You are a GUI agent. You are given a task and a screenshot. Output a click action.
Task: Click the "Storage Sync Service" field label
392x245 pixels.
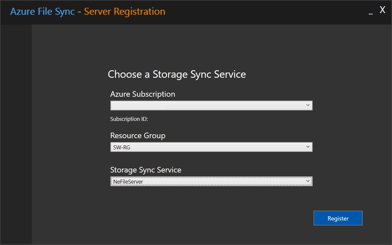[x=146, y=170]
